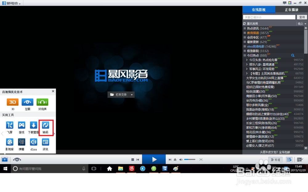Open the 暴风影音 main menu
The image size is (308, 192).
point(11,3)
